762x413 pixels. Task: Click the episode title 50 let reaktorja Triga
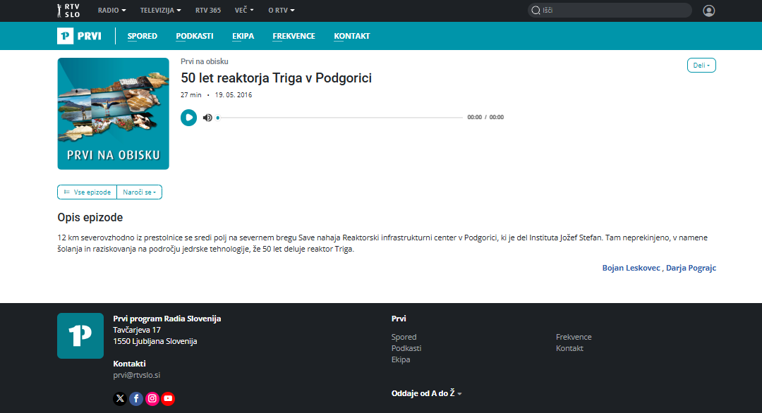coord(276,78)
